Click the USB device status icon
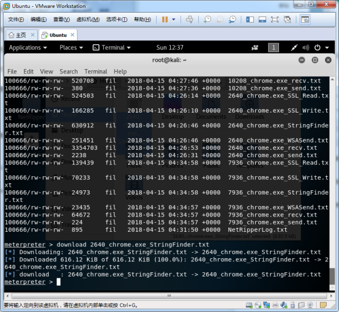The height and width of the screenshot is (312, 339). [292, 305]
